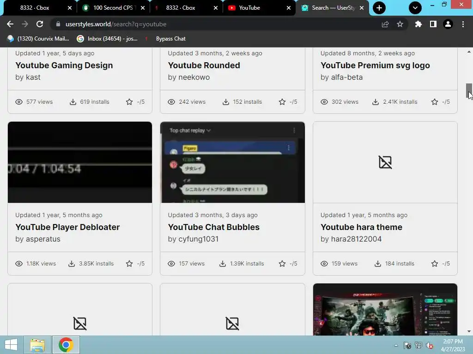Click the missing image icon on hara theme
Screen dimensions: 473x354
385,162
